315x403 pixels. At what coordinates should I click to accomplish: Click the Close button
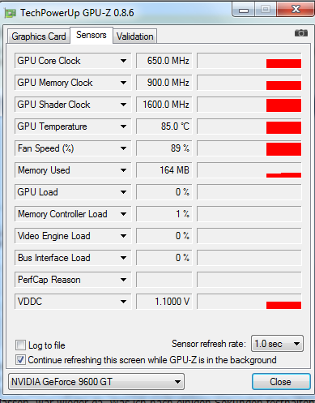pyautogui.click(x=281, y=382)
